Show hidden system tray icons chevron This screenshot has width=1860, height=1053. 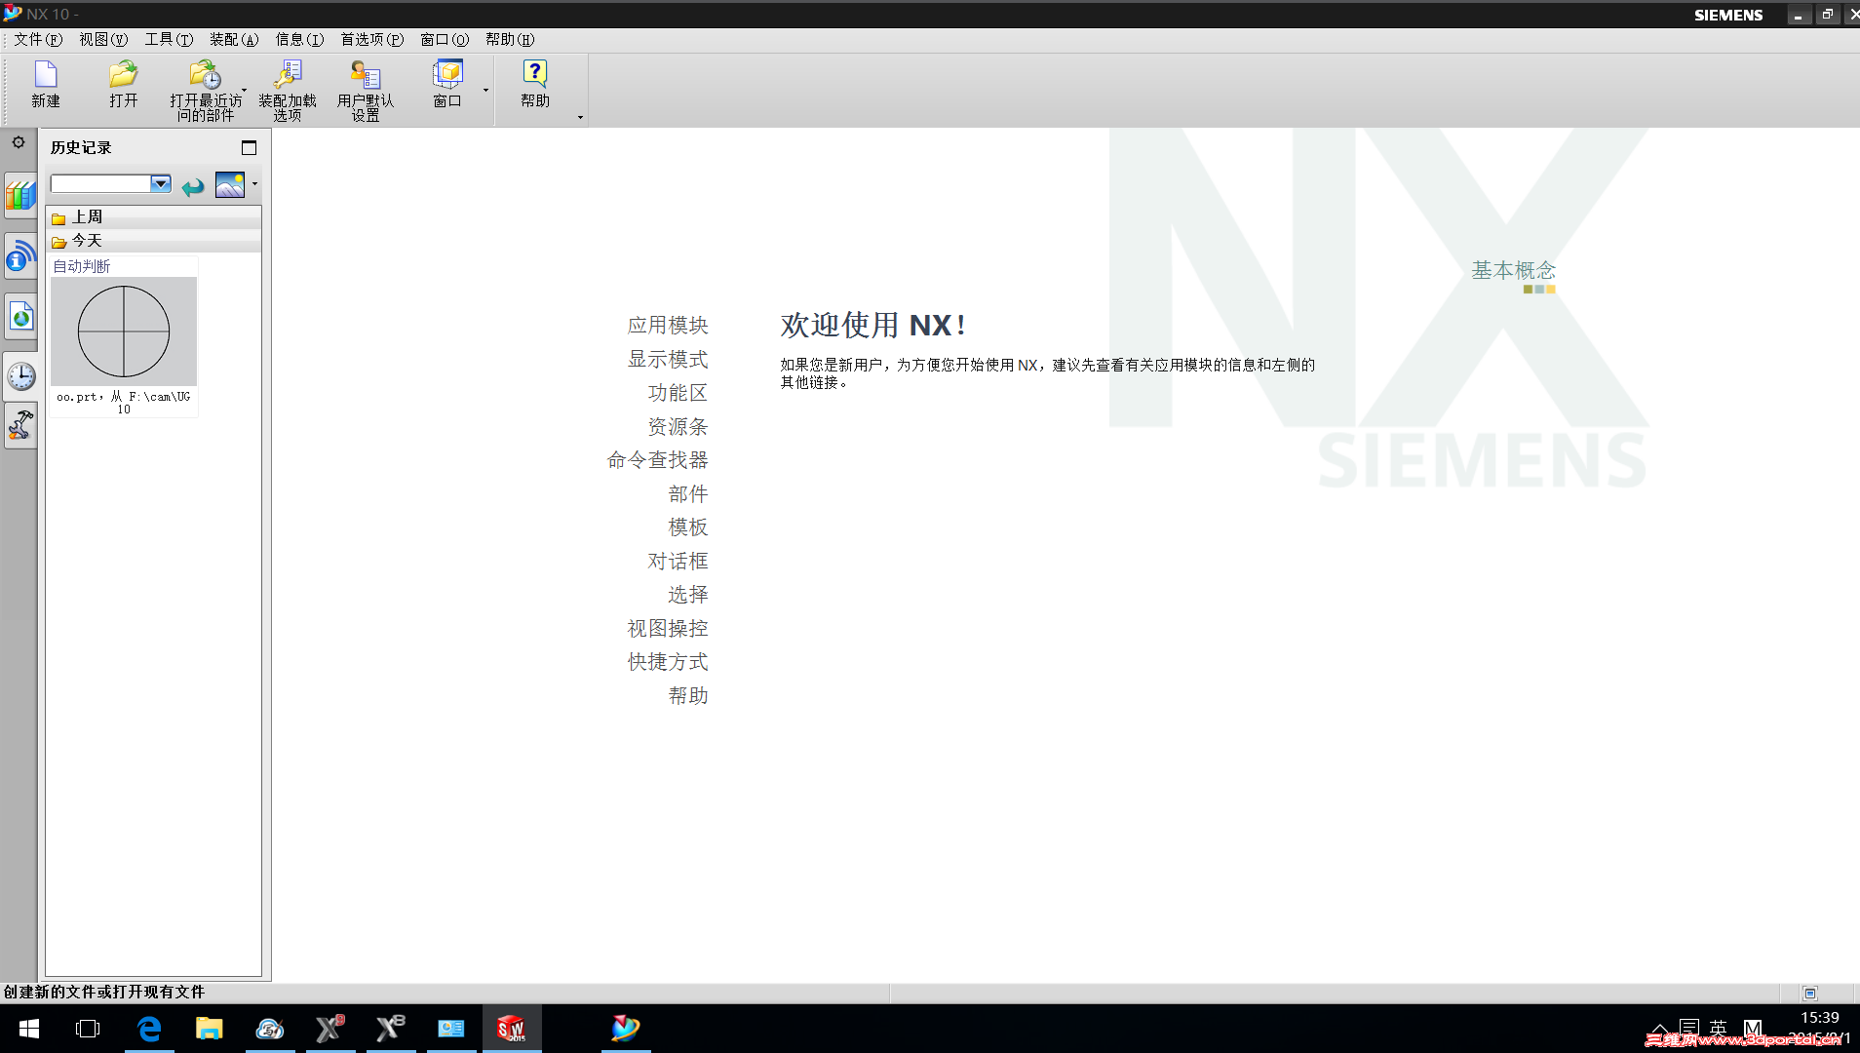coord(1659,1028)
